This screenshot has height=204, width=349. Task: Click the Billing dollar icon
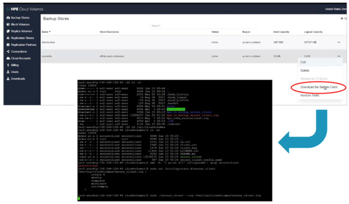point(8,65)
